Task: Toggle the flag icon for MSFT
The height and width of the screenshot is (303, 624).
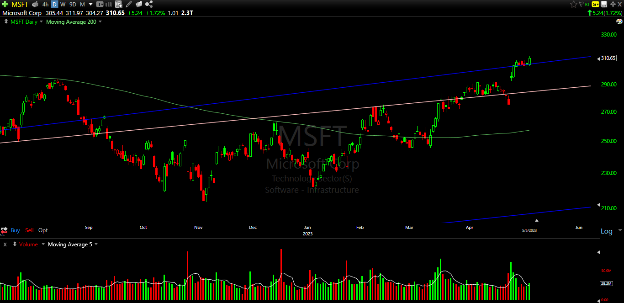Action: click(x=581, y=4)
